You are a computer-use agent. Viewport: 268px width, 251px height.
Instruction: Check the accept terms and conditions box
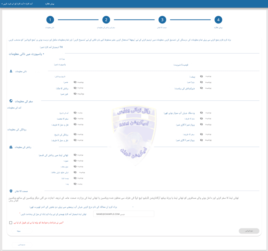(x=11, y=223)
